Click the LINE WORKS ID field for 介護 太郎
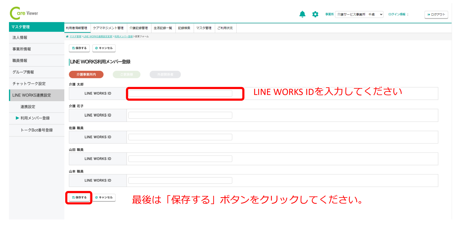This screenshot has height=231, width=465. click(x=180, y=93)
